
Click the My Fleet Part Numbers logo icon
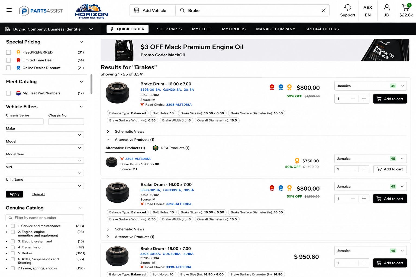[x=18, y=93]
